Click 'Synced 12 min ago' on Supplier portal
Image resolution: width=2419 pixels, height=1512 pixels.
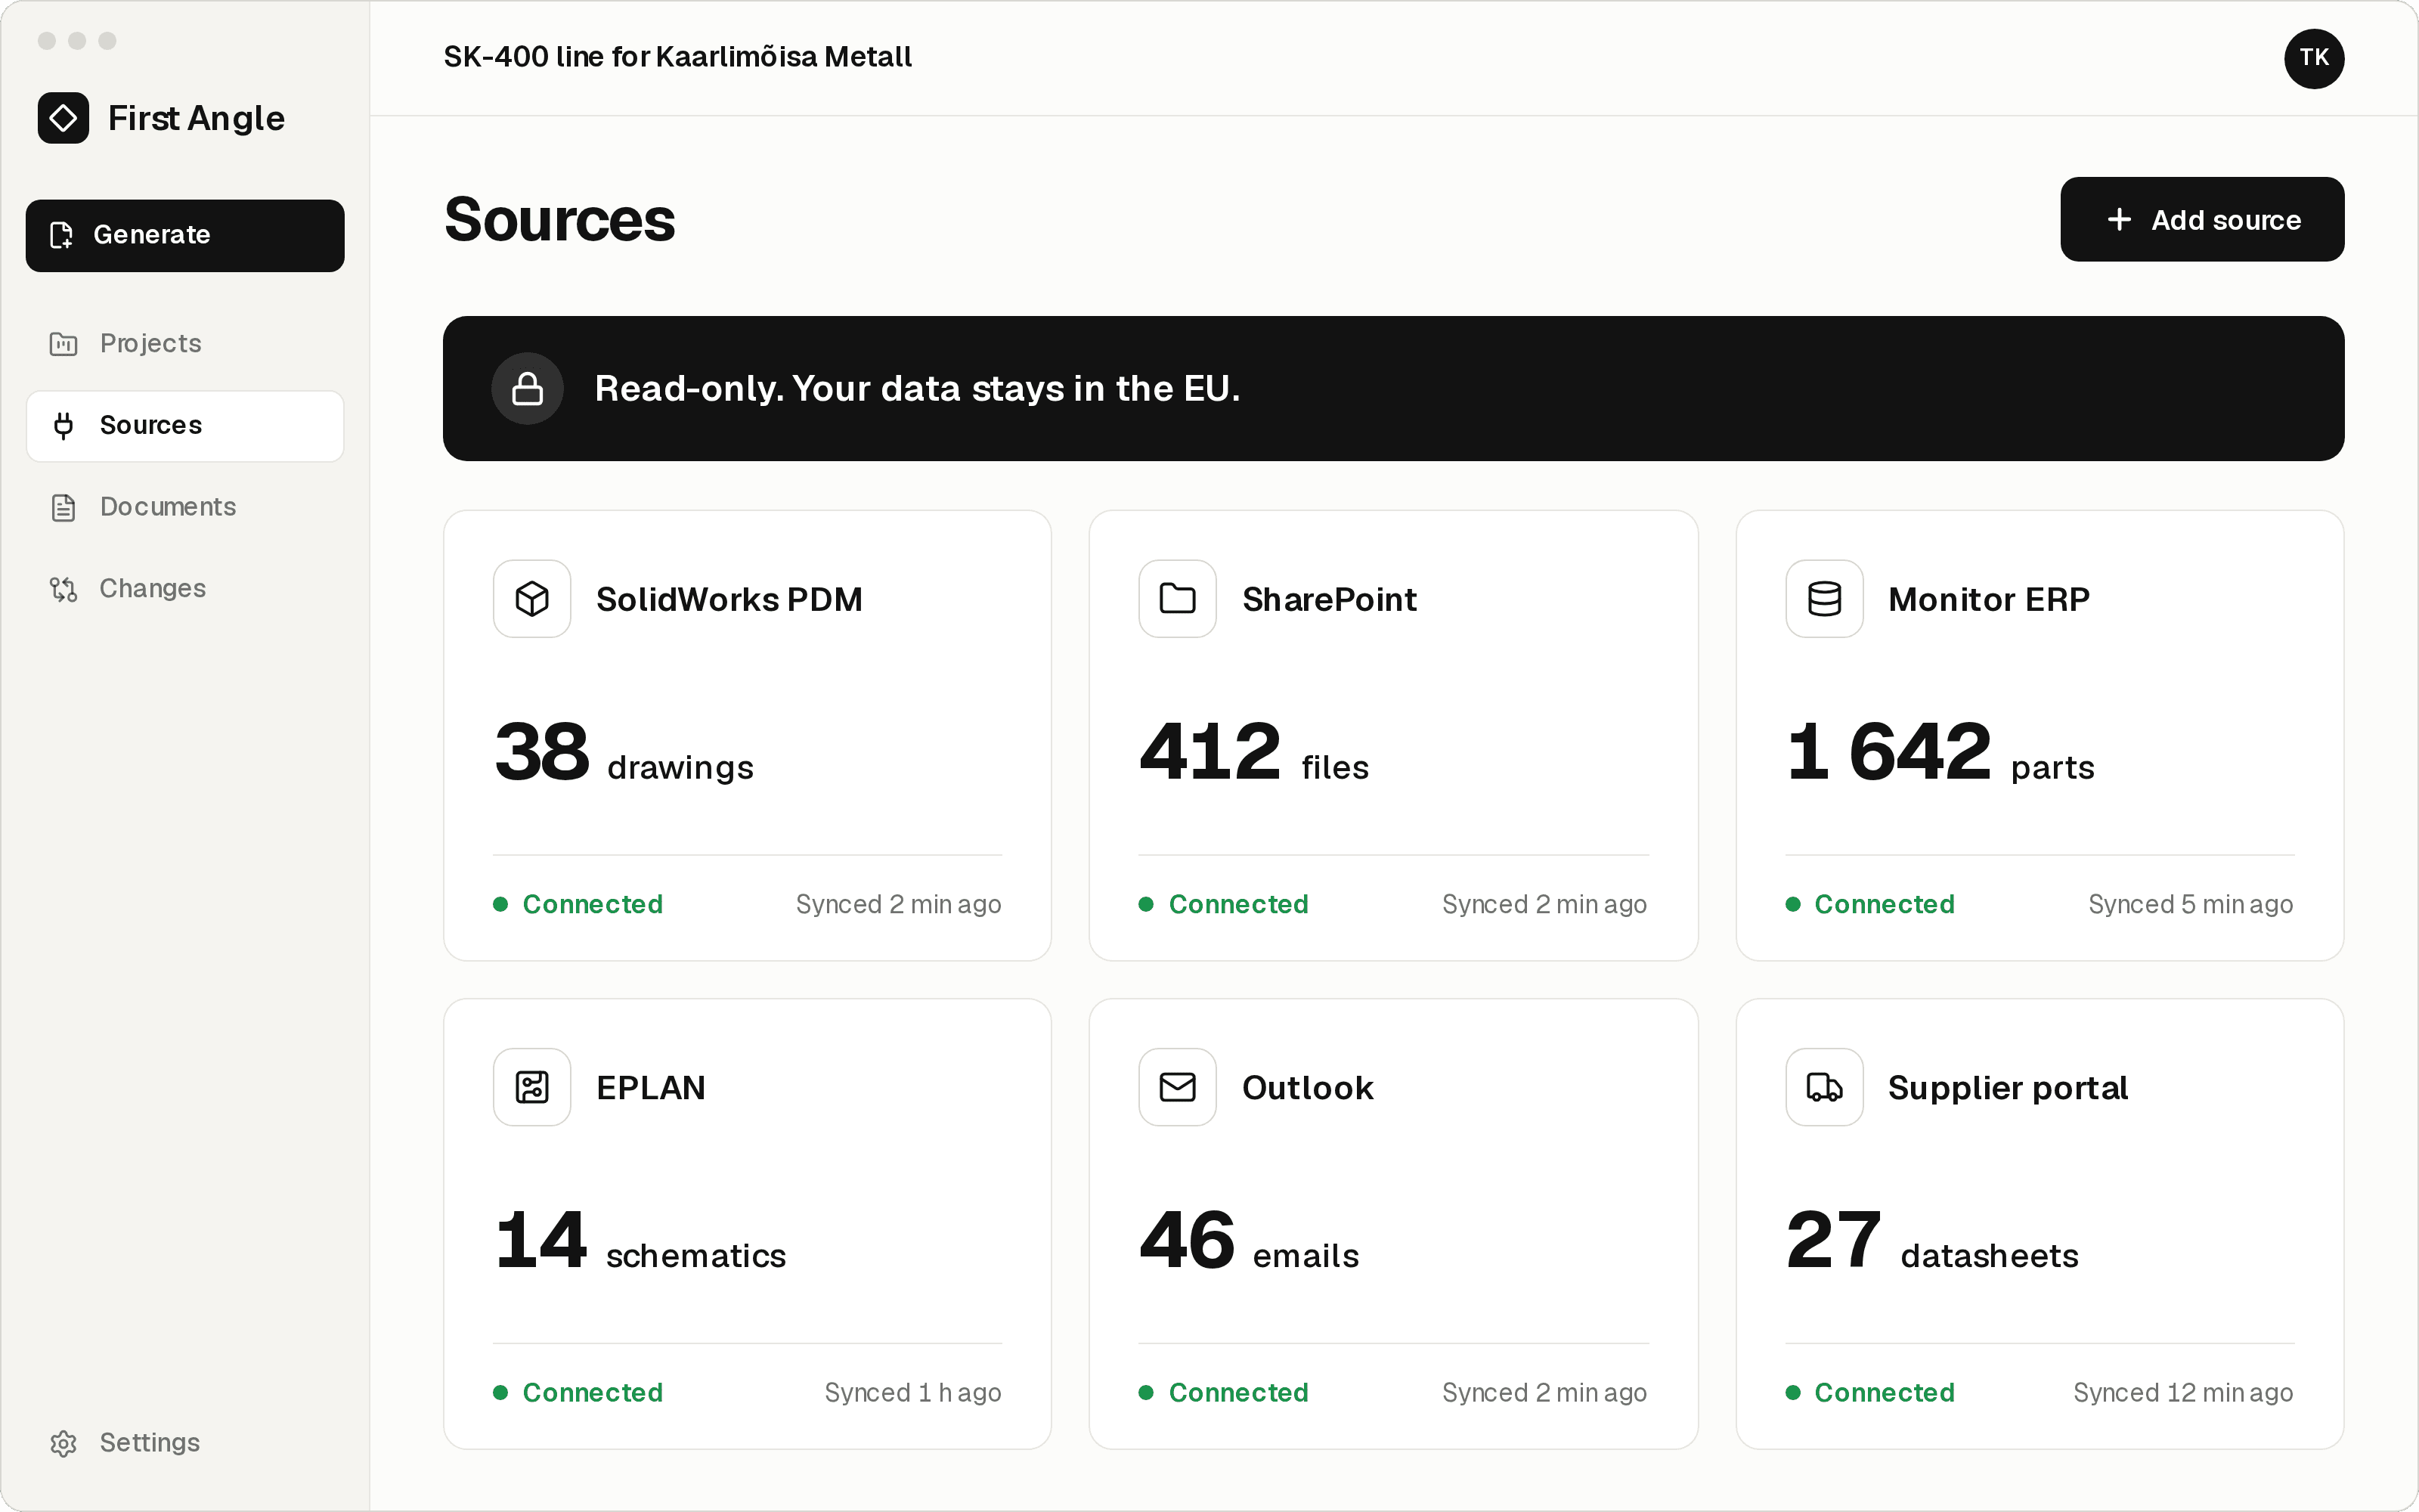(2183, 1392)
